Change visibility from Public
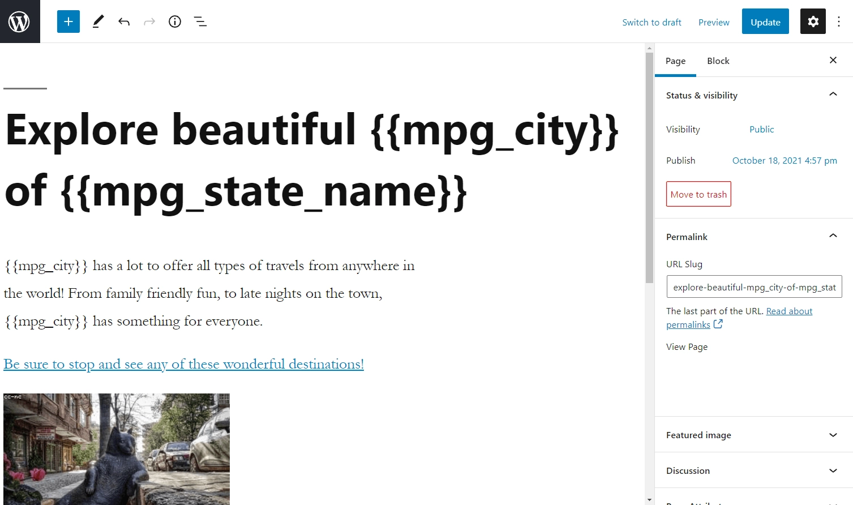Image resolution: width=853 pixels, height=505 pixels. pos(761,129)
